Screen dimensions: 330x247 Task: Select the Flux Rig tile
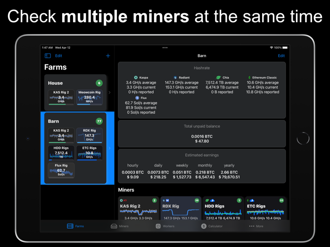pyautogui.click(x=61, y=170)
